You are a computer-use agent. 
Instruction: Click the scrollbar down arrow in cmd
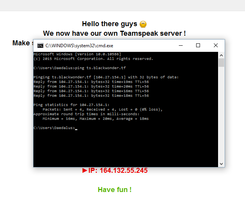point(221,164)
